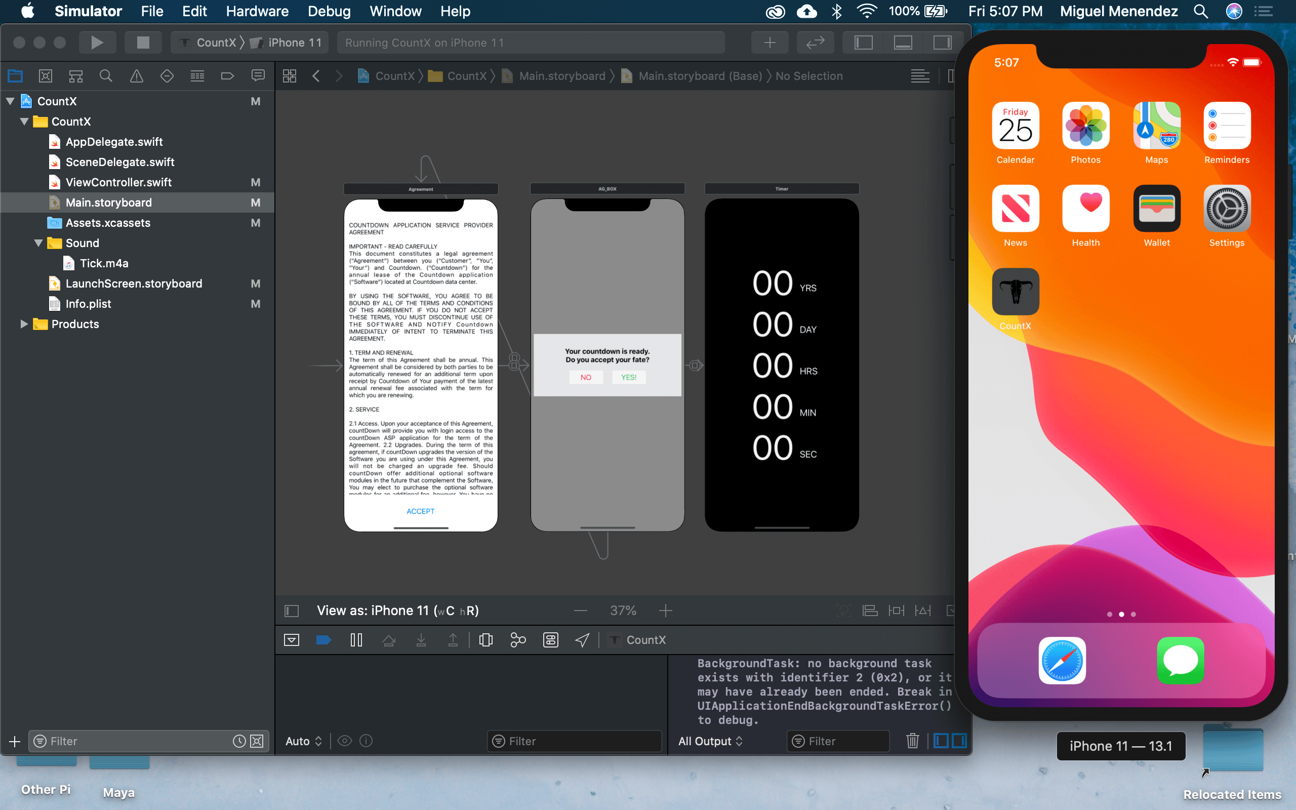The height and width of the screenshot is (810, 1296).
Task: Open the Issue navigator warning icon
Action: [137, 76]
